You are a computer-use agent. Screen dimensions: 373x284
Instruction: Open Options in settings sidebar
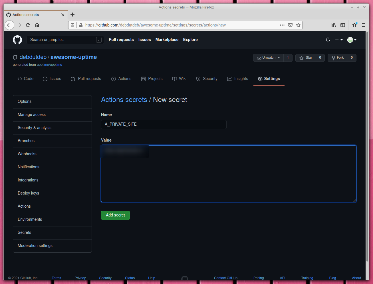pos(52,102)
